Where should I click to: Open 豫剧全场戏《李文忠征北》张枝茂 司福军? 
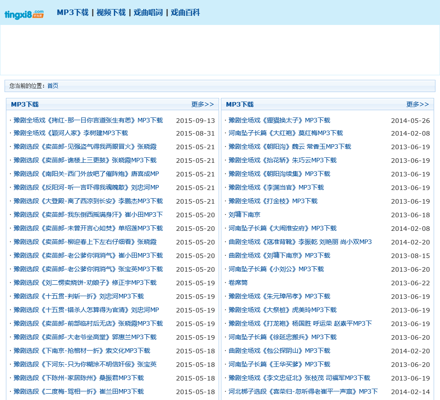tap(299, 378)
